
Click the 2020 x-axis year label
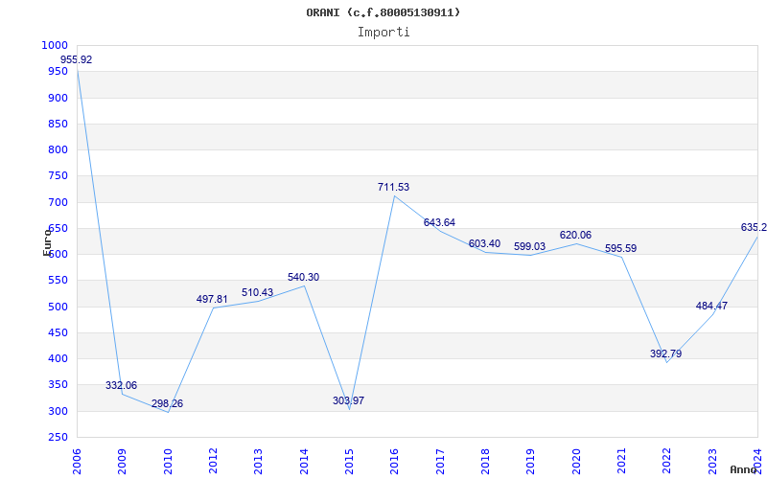pyautogui.click(x=576, y=462)
